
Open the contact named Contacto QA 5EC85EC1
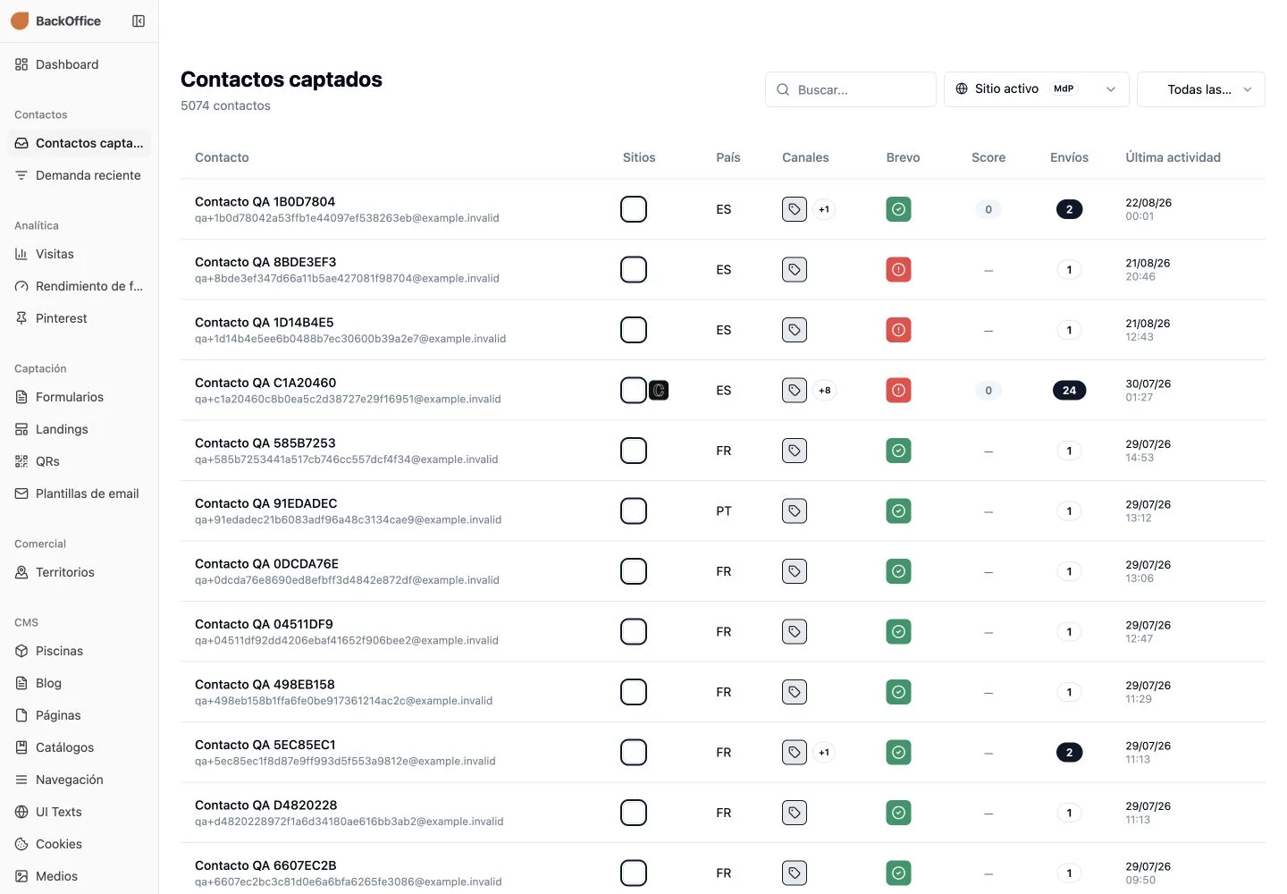(265, 745)
